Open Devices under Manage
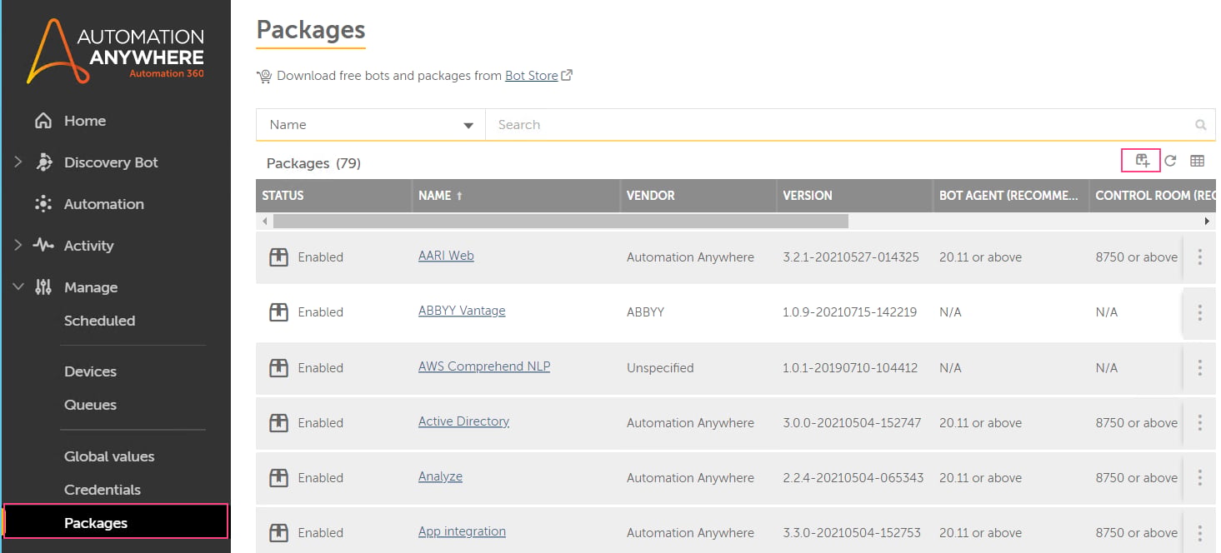1221x553 pixels. [x=90, y=371]
